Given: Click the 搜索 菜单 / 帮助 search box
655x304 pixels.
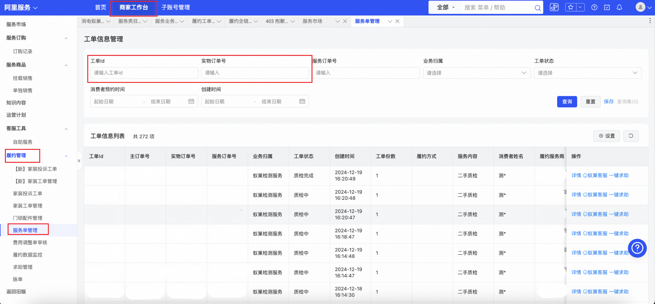Looking at the screenshot, I should point(498,8).
